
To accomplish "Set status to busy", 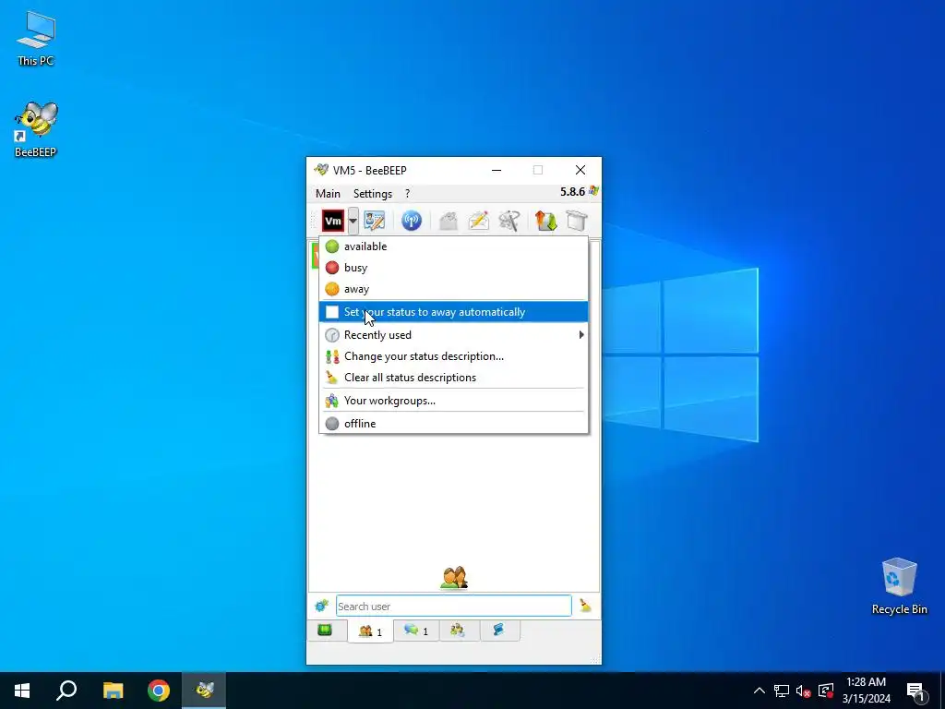I will tap(453, 268).
